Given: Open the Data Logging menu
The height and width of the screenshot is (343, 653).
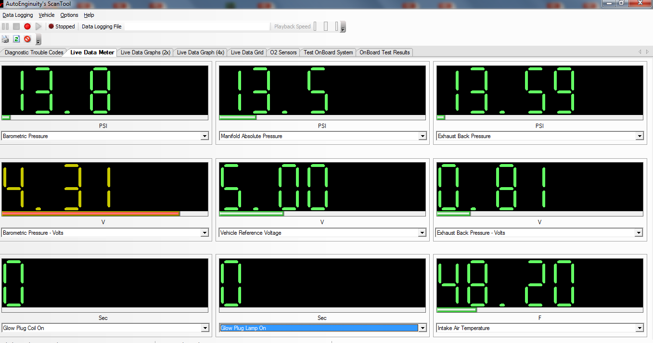Looking at the screenshot, I should pyautogui.click(x=18, y=15).
